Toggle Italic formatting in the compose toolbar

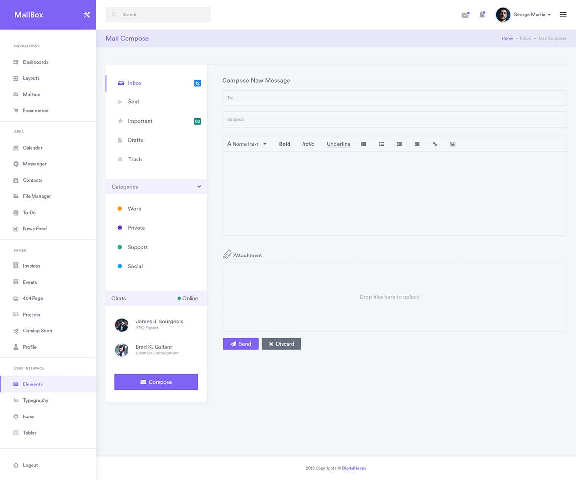[x=308, y=144]
